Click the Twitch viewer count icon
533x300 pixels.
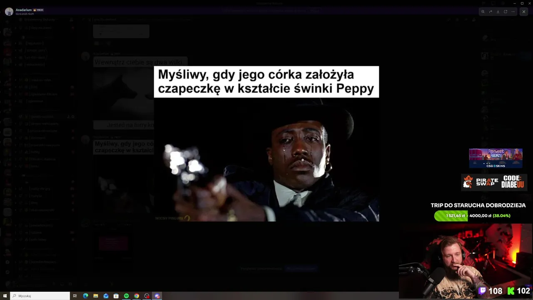click(x=483, y=291)
